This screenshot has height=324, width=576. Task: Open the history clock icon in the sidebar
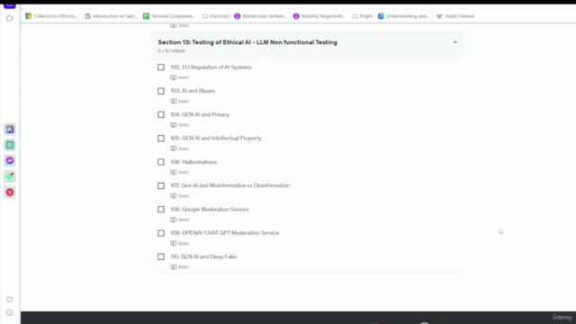coord(10,312)
